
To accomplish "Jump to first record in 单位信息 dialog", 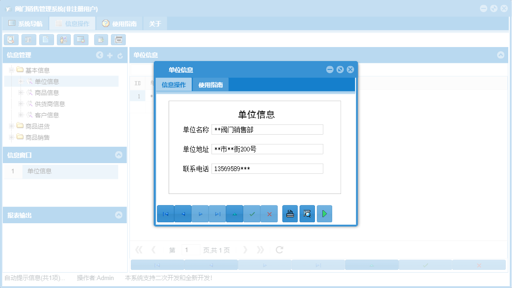I will click(165, 213).
